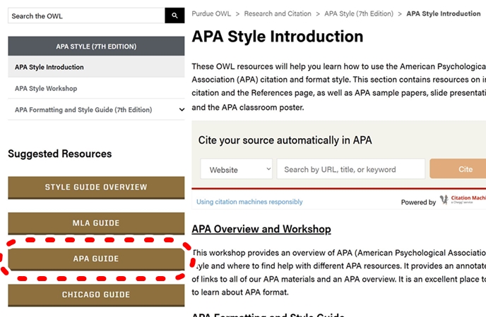Expand the APA Formatting and Style Guide chevron

[182, 109]
